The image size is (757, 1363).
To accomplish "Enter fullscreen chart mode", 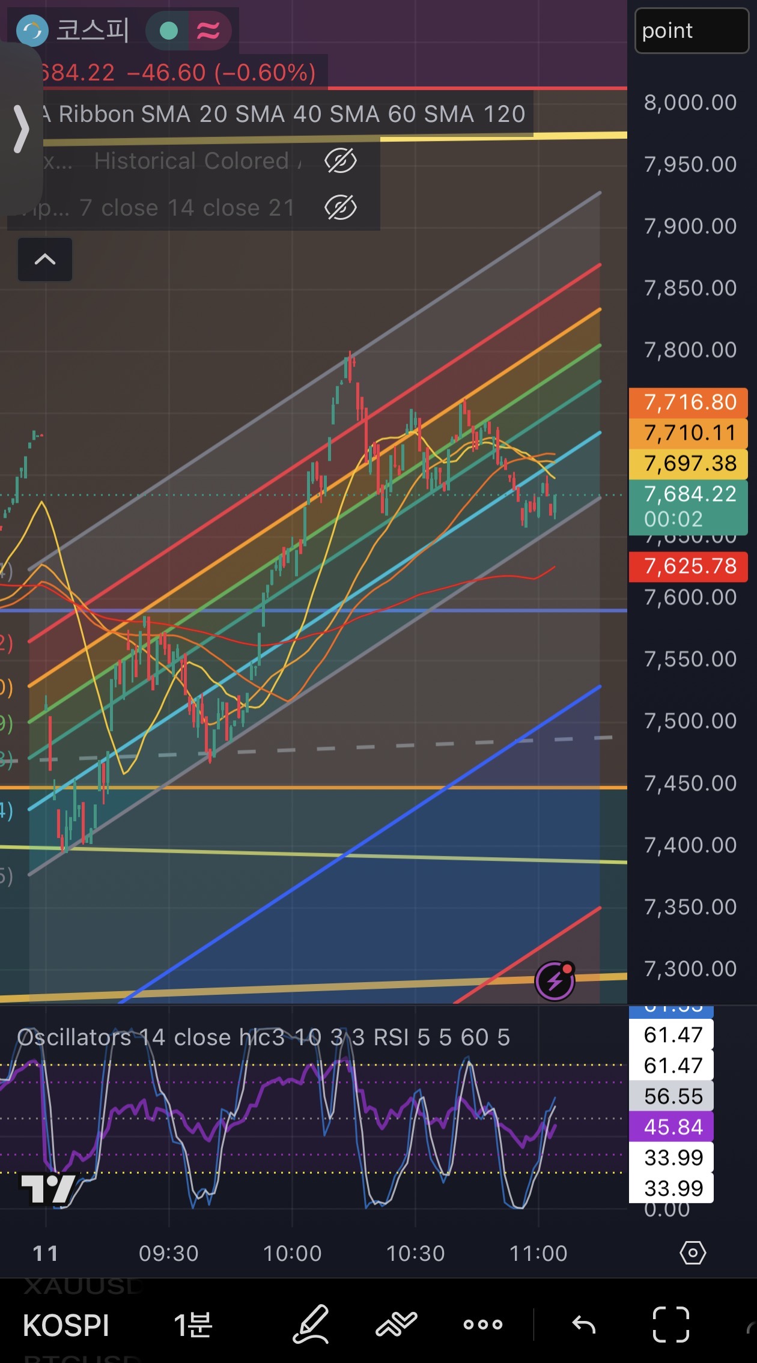I will (670, 1324).
